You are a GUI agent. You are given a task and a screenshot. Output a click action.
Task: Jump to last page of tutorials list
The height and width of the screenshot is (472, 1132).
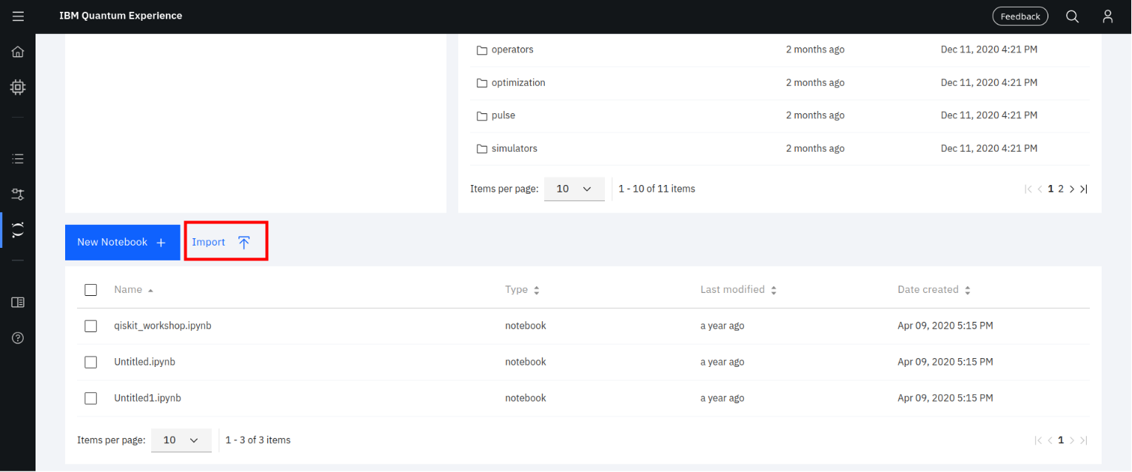click(x=1084, y=189)
